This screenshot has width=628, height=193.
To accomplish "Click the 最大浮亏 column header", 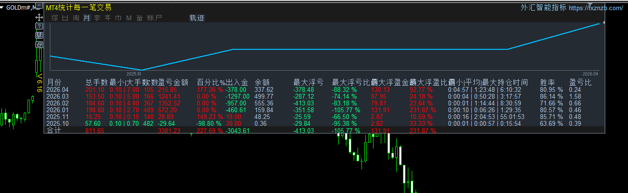I will (308, 82).
